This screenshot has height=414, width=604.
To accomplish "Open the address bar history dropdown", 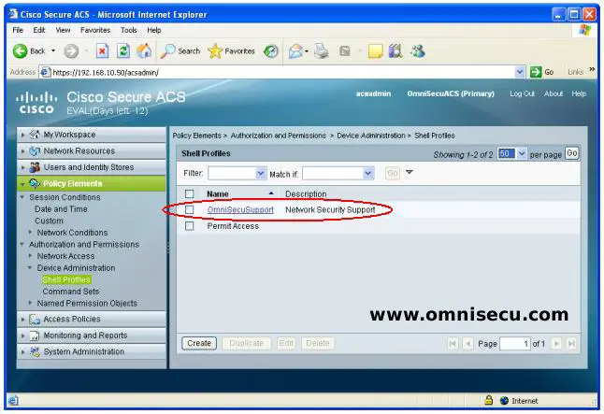I will click(520, 72).
